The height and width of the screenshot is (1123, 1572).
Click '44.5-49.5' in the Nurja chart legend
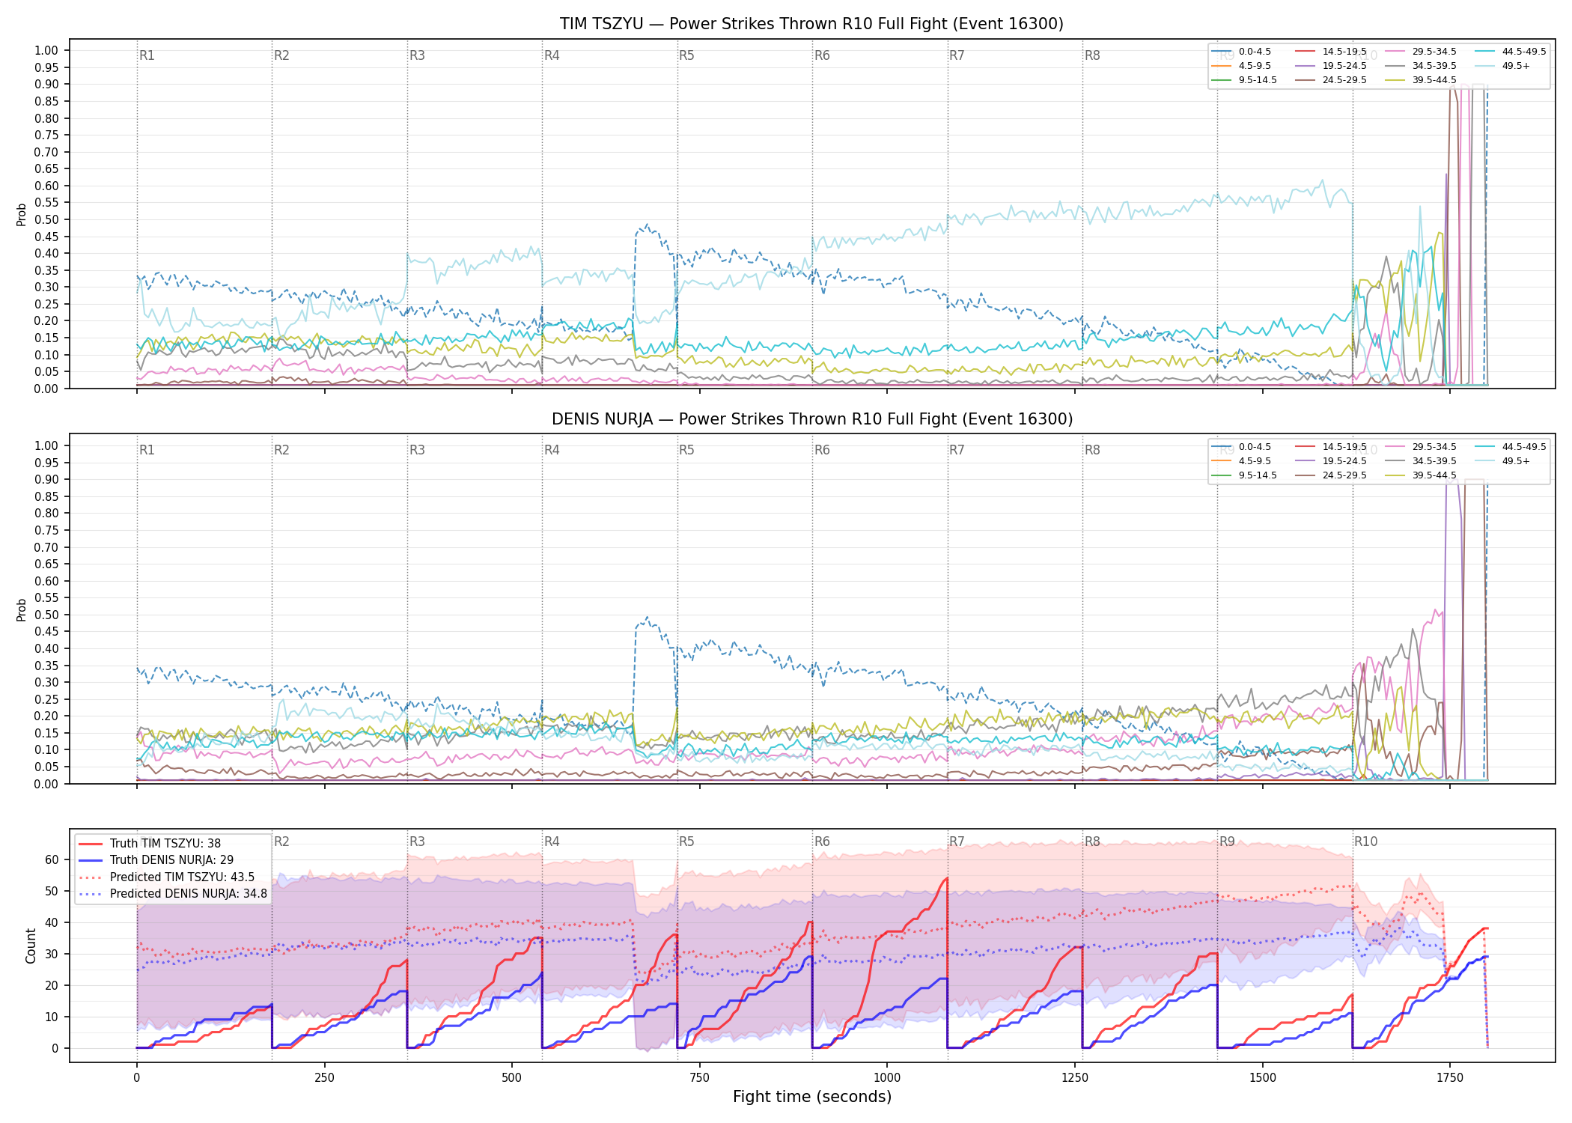1524,447
